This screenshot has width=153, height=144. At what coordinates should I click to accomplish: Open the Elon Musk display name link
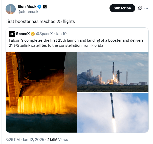pyautogui.click(x=27, y=7)
